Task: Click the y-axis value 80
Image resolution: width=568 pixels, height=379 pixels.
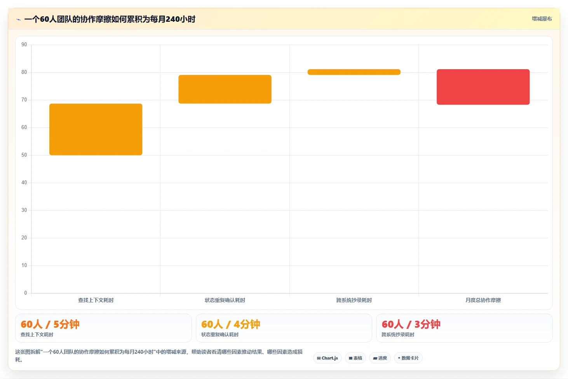Action: [24, 72]
